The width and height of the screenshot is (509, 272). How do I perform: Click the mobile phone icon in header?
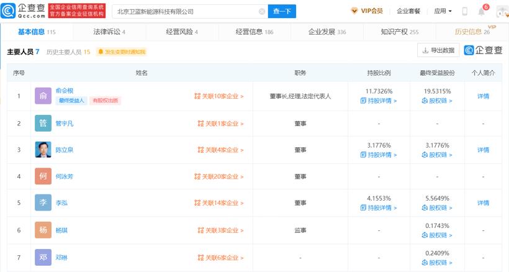[x=465, y=11]
